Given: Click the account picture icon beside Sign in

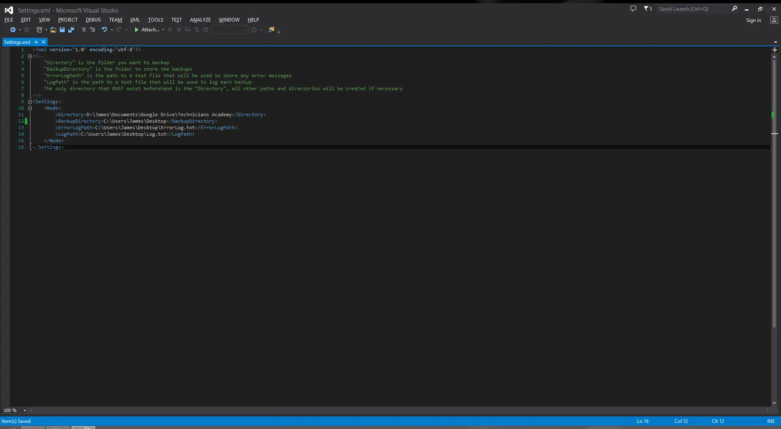Looking at the screenshot, I should coord(774,20).
